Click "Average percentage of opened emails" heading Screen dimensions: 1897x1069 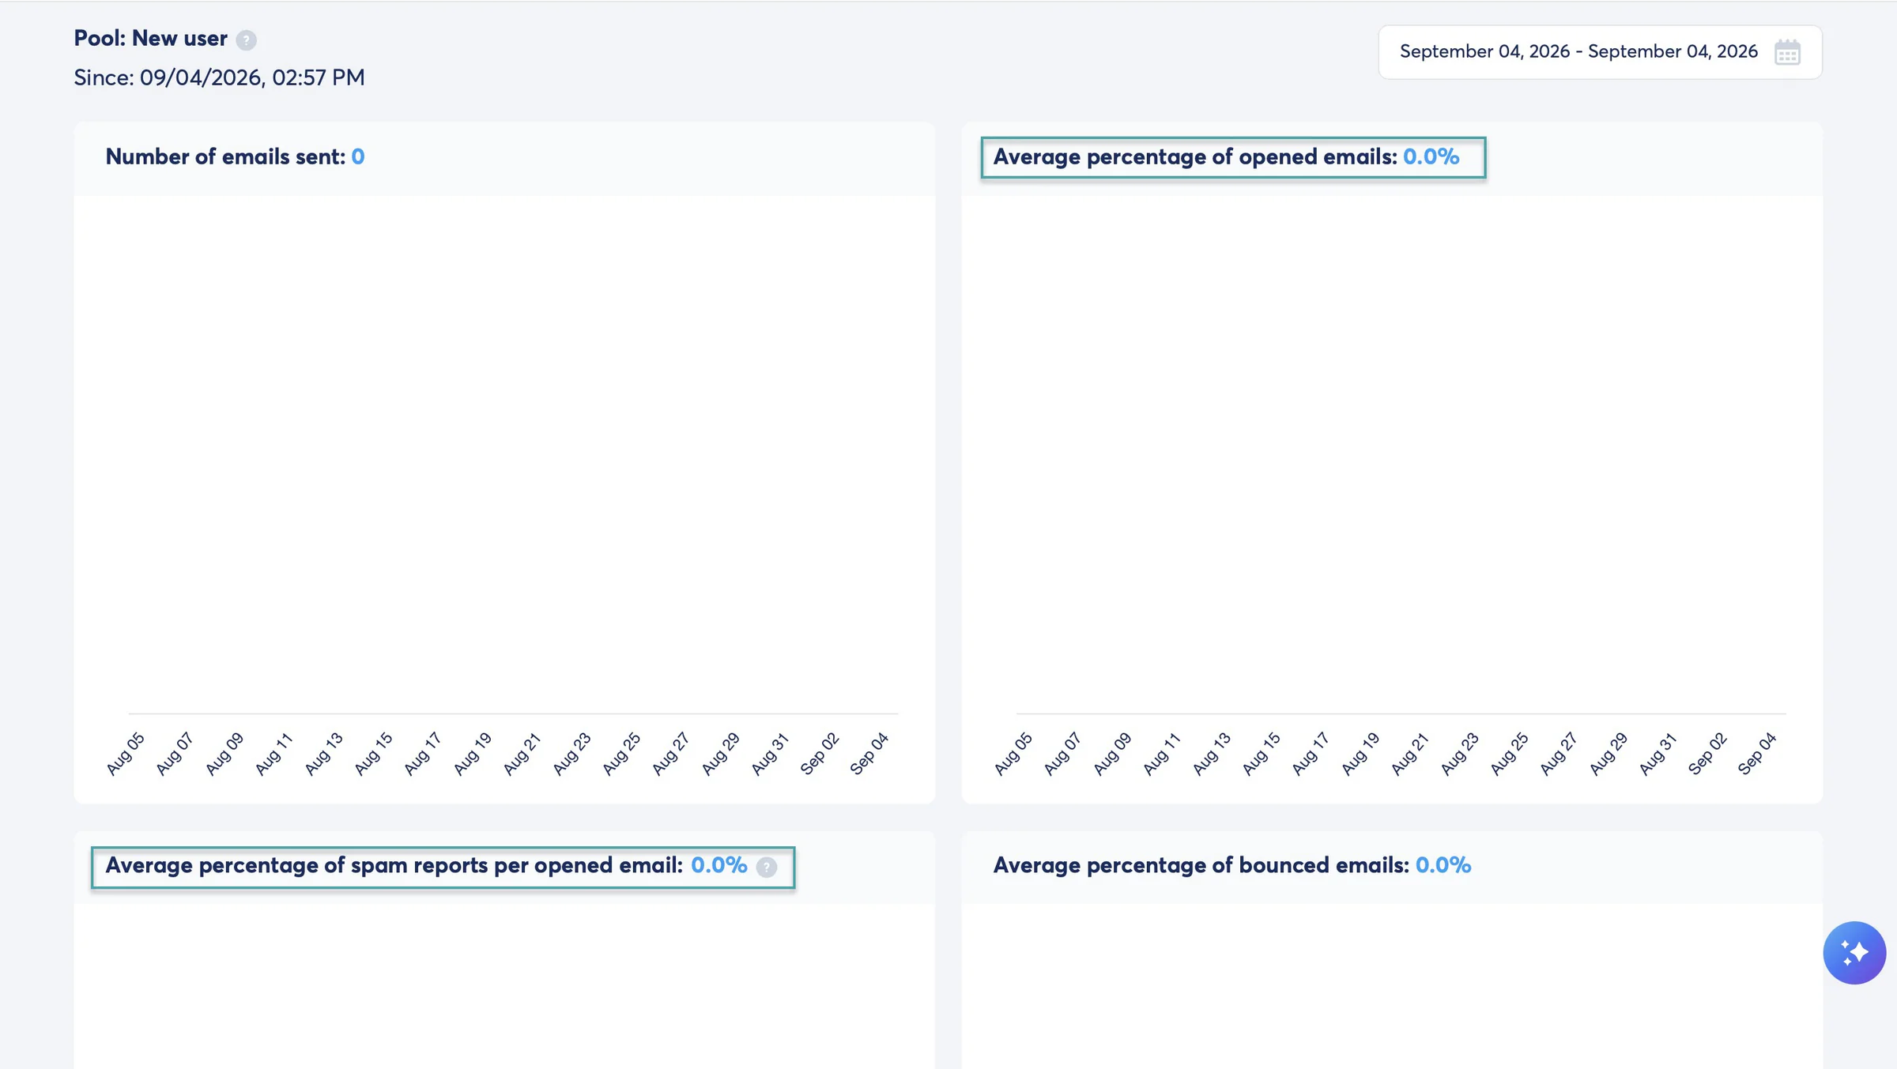click(1195, 156)
